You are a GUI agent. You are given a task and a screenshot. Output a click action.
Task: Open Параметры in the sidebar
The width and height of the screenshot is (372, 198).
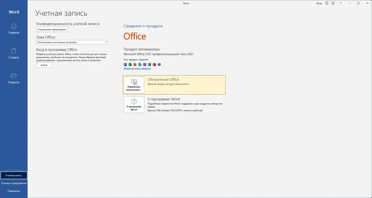14,191
